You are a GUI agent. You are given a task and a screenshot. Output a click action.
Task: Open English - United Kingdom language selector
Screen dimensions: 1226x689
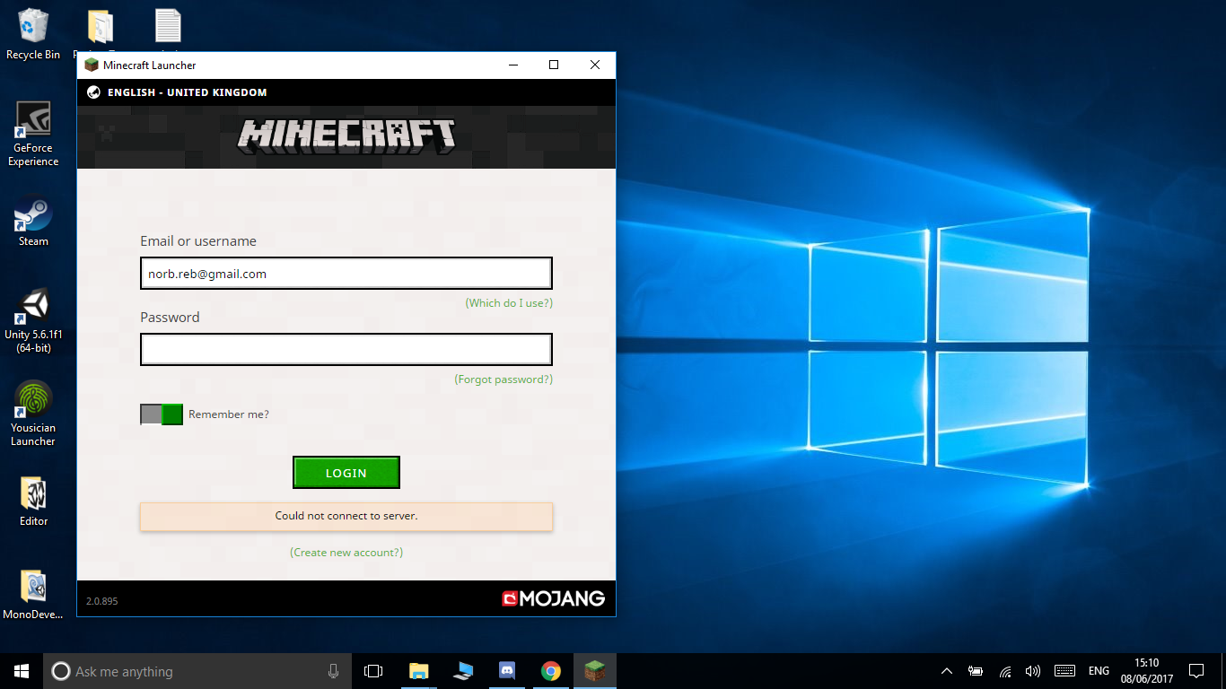(x=187, y=92)
